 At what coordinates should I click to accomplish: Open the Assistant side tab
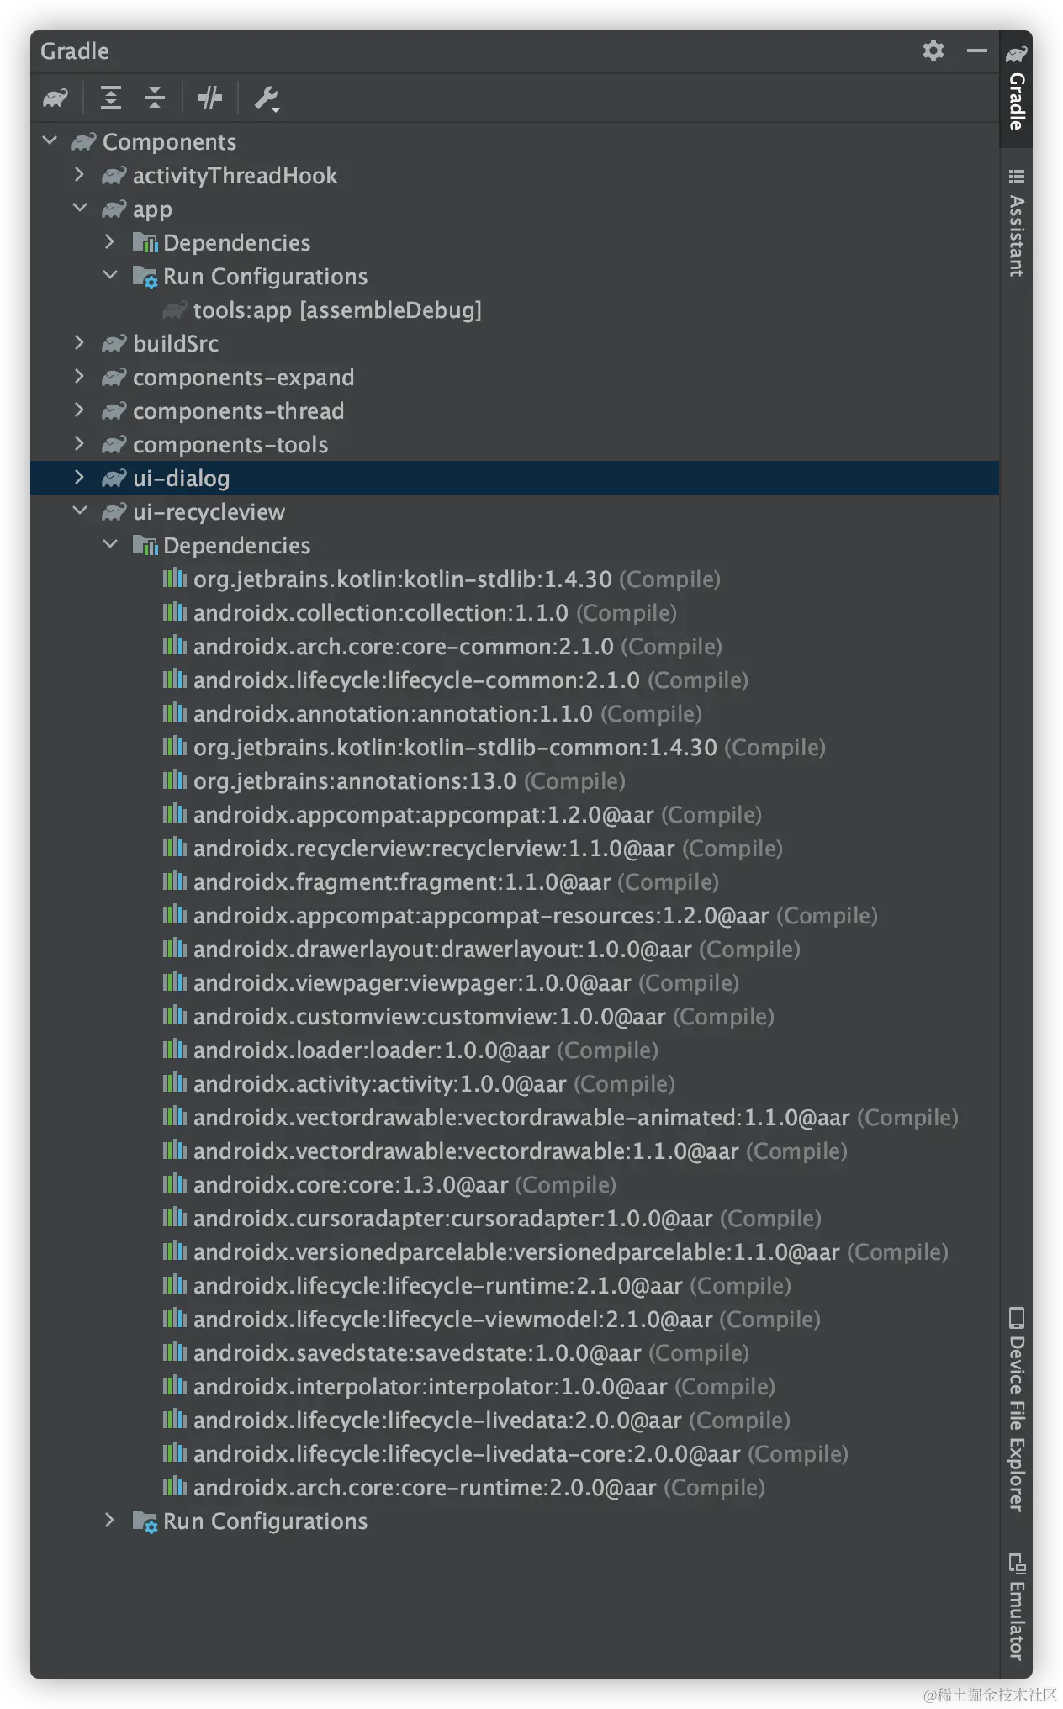tap(1017, 224)
